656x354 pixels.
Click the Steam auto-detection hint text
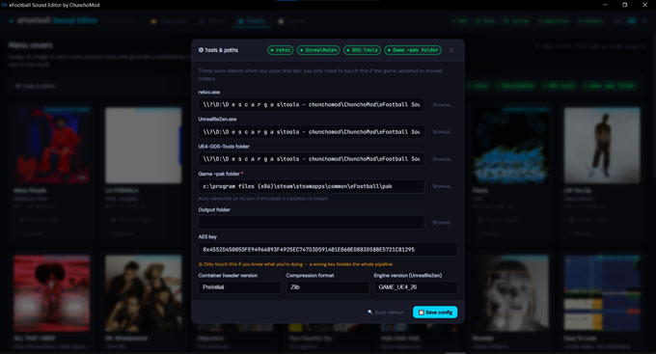(263, 199)
